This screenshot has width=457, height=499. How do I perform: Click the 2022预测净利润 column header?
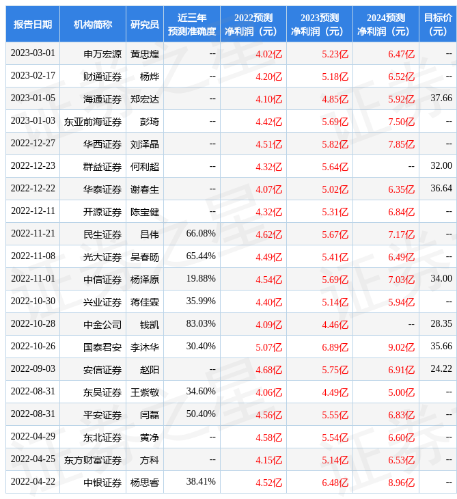(253, 24)
